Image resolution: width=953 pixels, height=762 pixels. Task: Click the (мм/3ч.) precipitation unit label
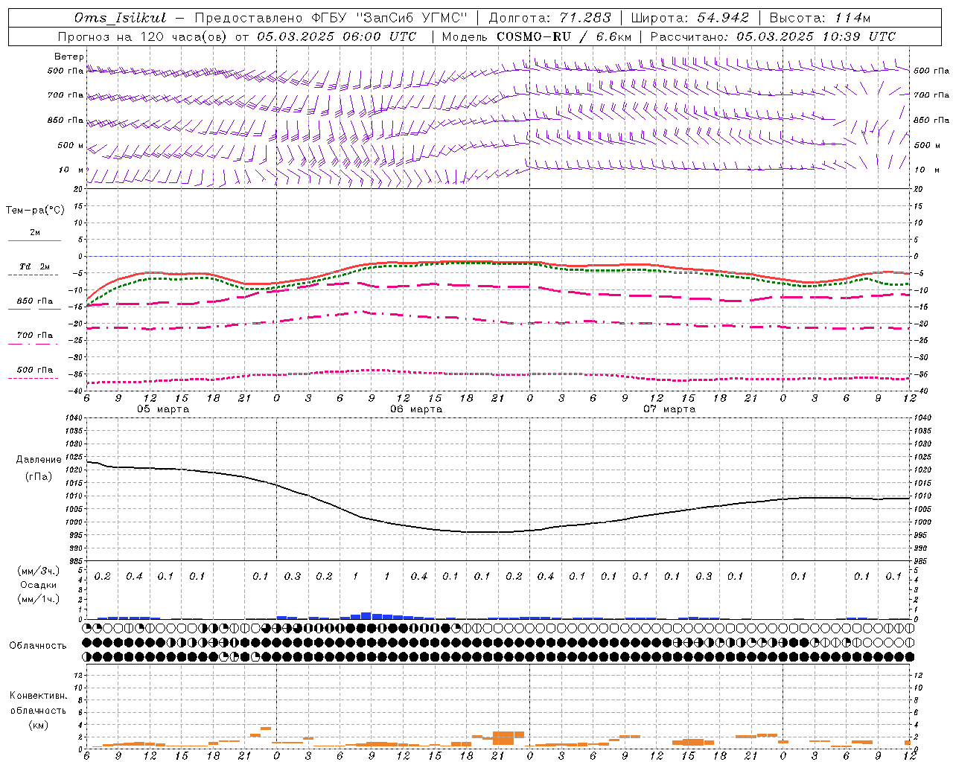point(38,571)
